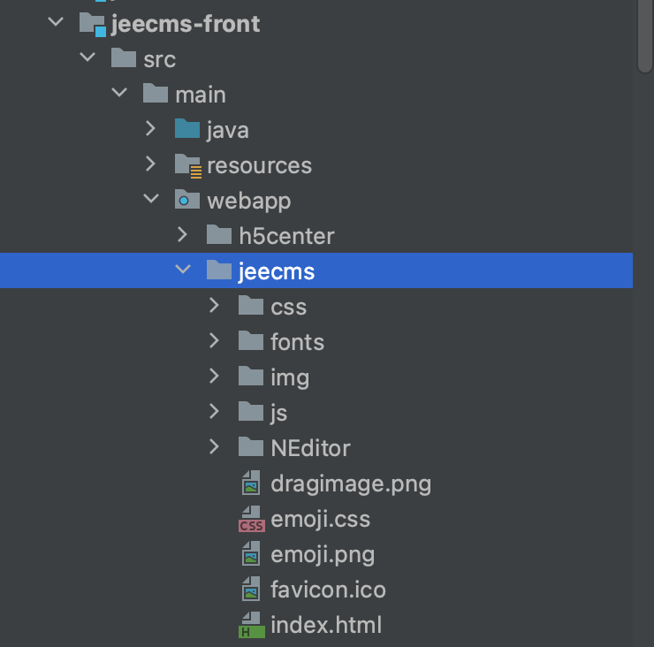Expand the css folder arrow

pos(215,306)
